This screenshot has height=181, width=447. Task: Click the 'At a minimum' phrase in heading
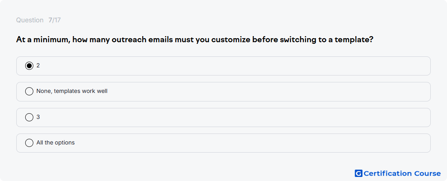coord(43,39)
